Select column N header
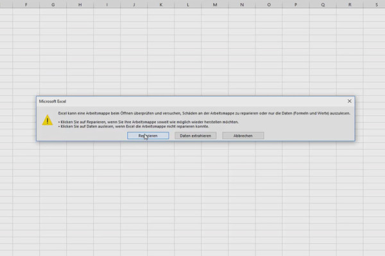Screen dimensions: 385x256 pyautogui.click(x=242, y=4)
